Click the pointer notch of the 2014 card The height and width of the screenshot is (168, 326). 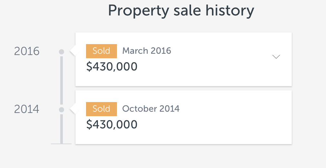click(x=73, y=110)
